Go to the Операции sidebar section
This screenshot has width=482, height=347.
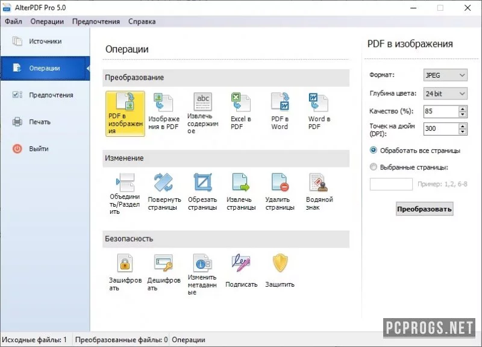pyautogui.click(x=45, y=68)
